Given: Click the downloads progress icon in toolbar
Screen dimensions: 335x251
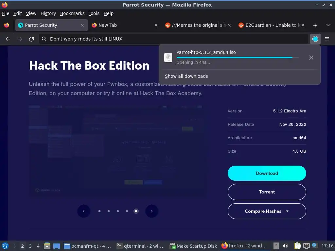Looking at the screenshot, I should click(315, 39).
